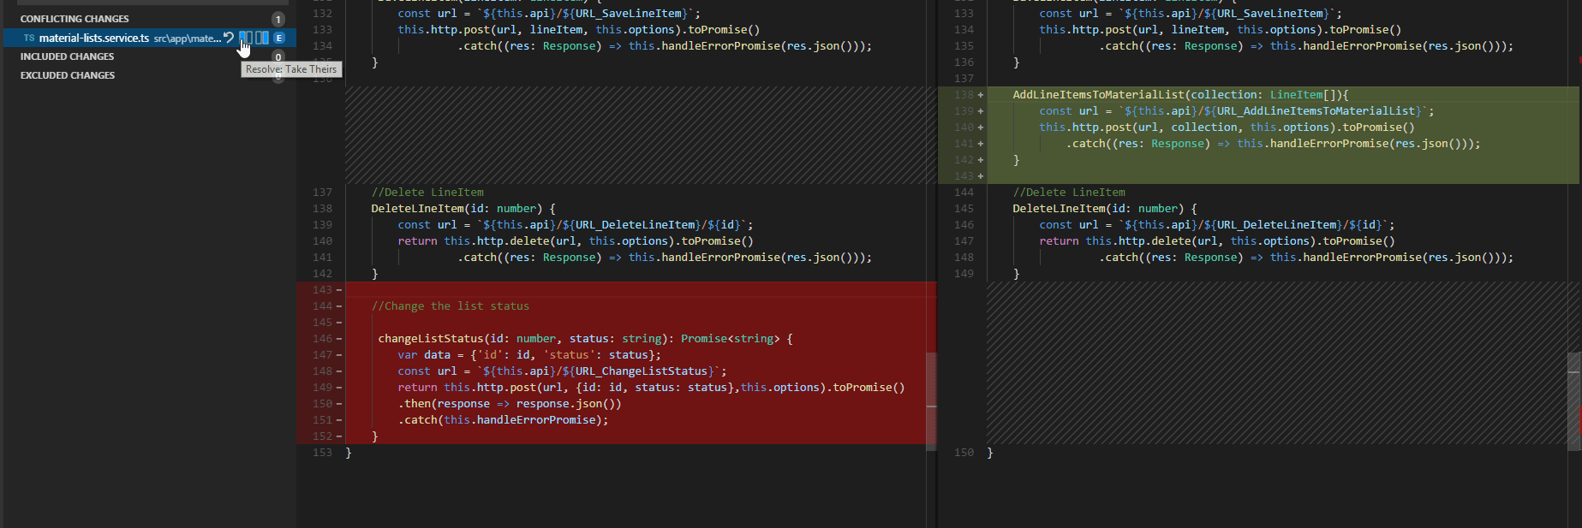Click the undo arrow on material-lists.service.ts
The height and width of the screenshot is (528, 1582).
click(229, 38)
